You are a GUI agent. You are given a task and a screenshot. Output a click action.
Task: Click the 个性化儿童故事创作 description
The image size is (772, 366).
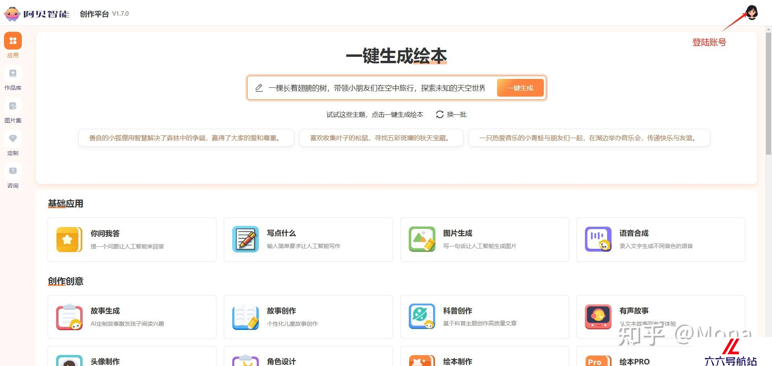coord(292,324)
